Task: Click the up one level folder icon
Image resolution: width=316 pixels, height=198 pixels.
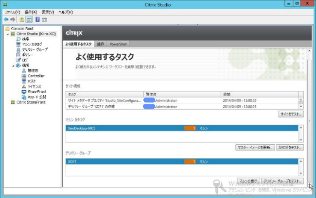Action: (x=22, y=19)
